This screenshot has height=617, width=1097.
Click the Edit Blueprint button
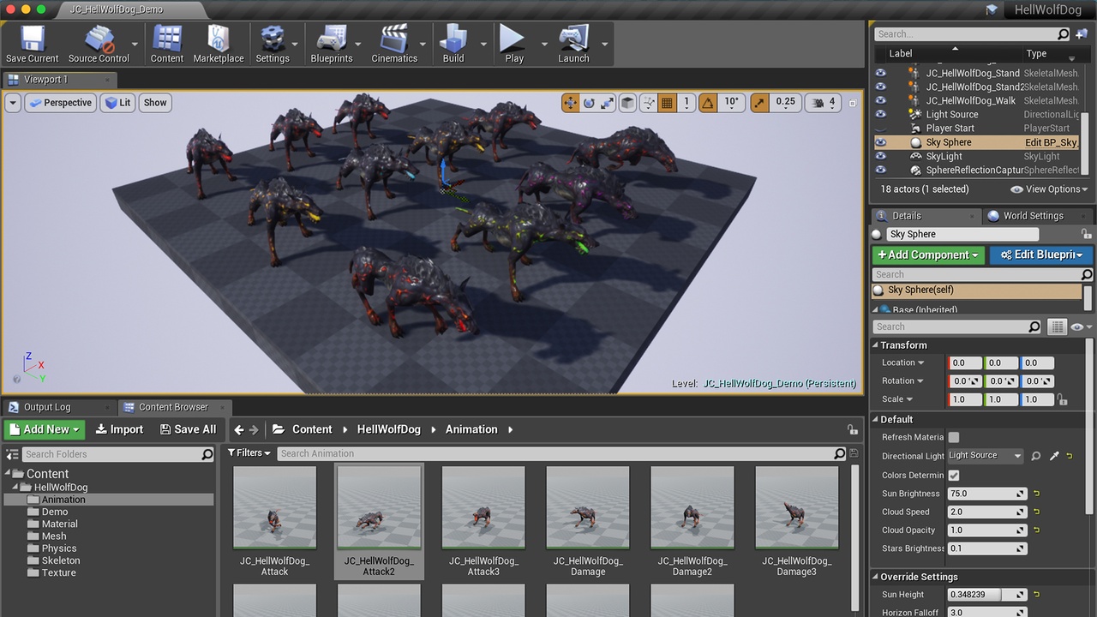pos(1040,255)
